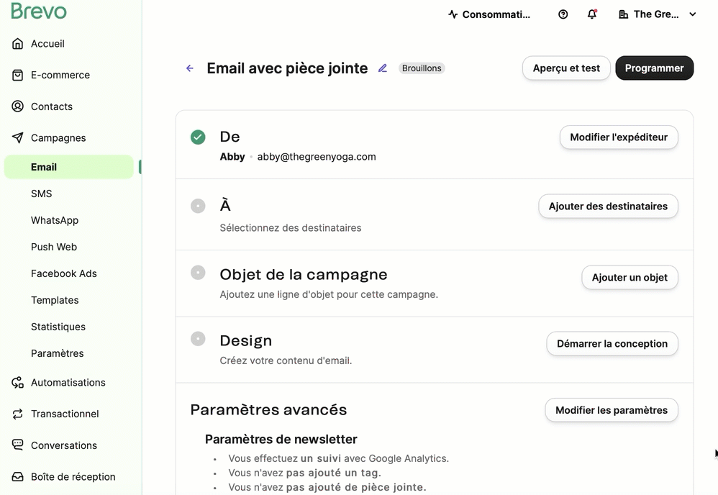718x495 pixels.
Task: Click text Sélectionnez des destinataires
Action: click(x=291, y=227)
